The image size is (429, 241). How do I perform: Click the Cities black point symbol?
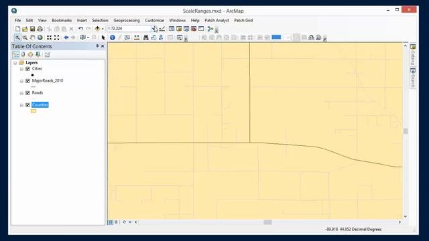click(32, 75)
